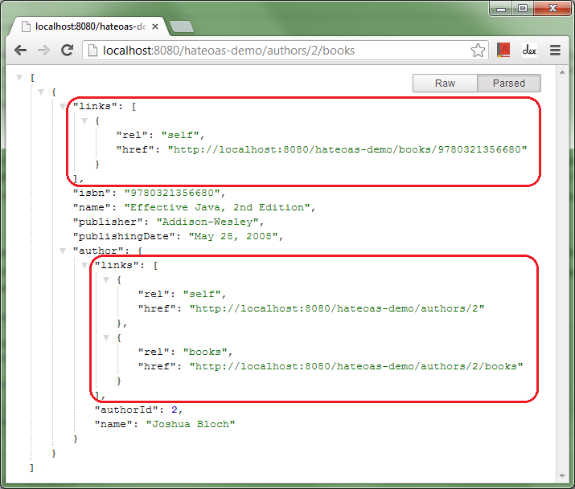Collapse the book's "links" array
The width and height of the screenshot is (575, 489).
coord(63,107)
